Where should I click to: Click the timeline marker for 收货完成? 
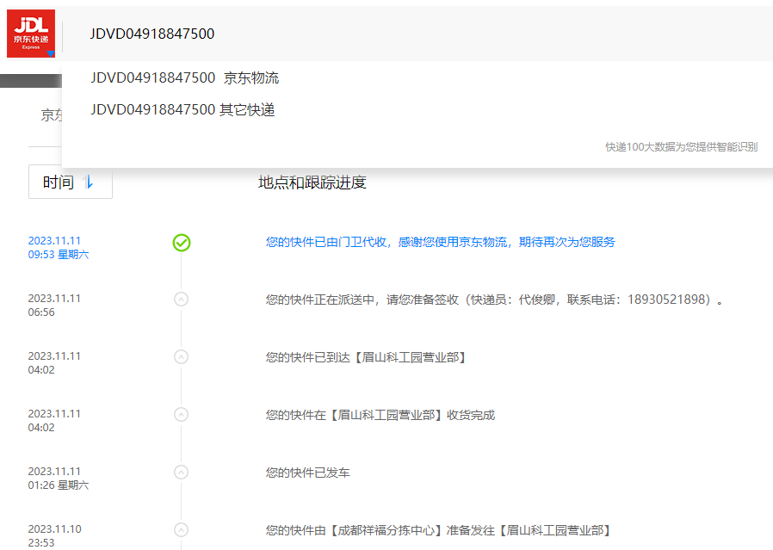[x=182, y=415]
